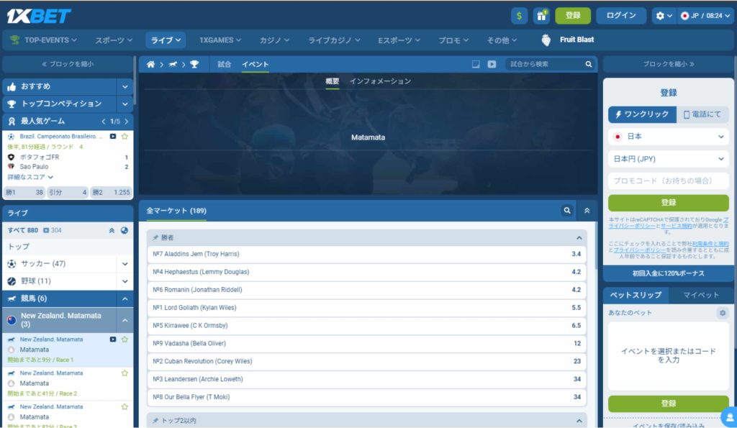Open the 日本円 (JPY) currency dropdown
The image size is (737, 428).
point(669,159)
